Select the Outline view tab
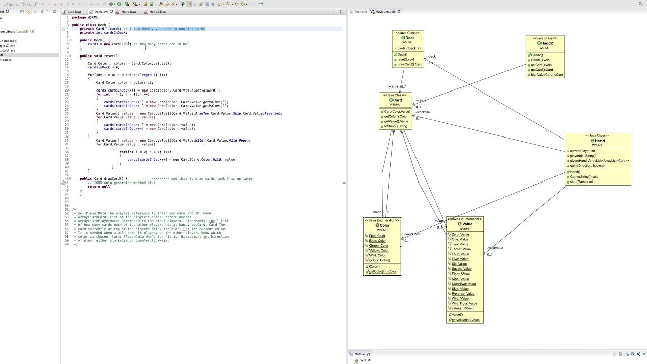Viewport: 647px width, 364px height. coord(359,354)
